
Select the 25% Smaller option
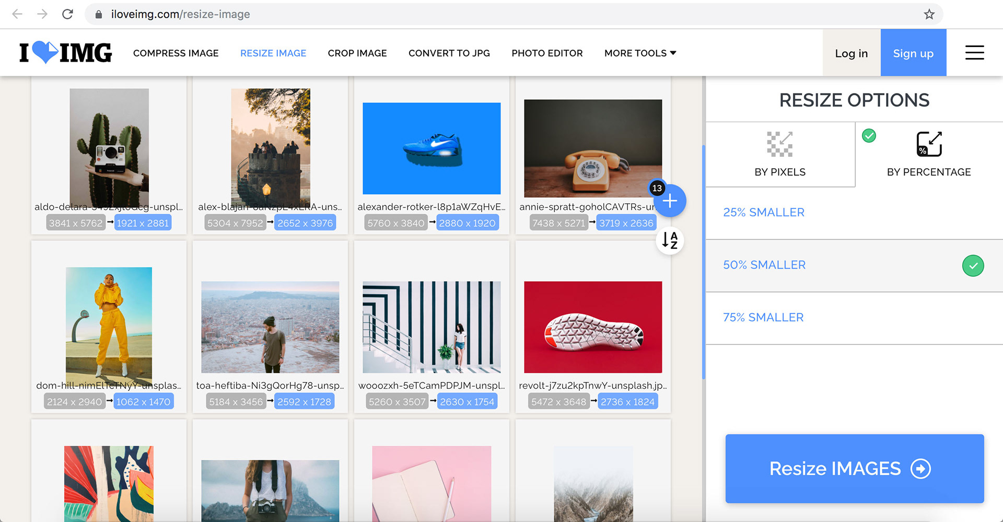(854, 213)
